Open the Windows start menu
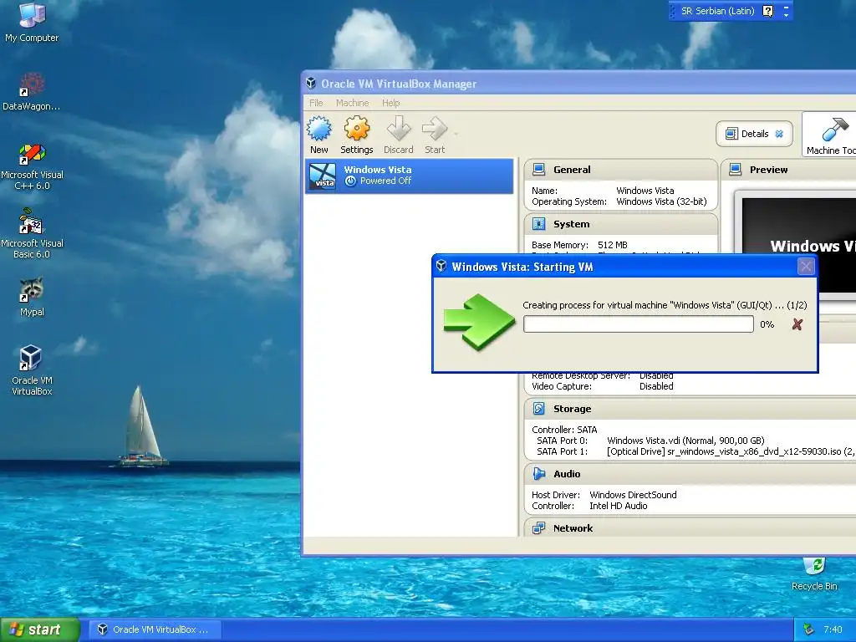This screenshot has height=642, width=856. point(39,629)
